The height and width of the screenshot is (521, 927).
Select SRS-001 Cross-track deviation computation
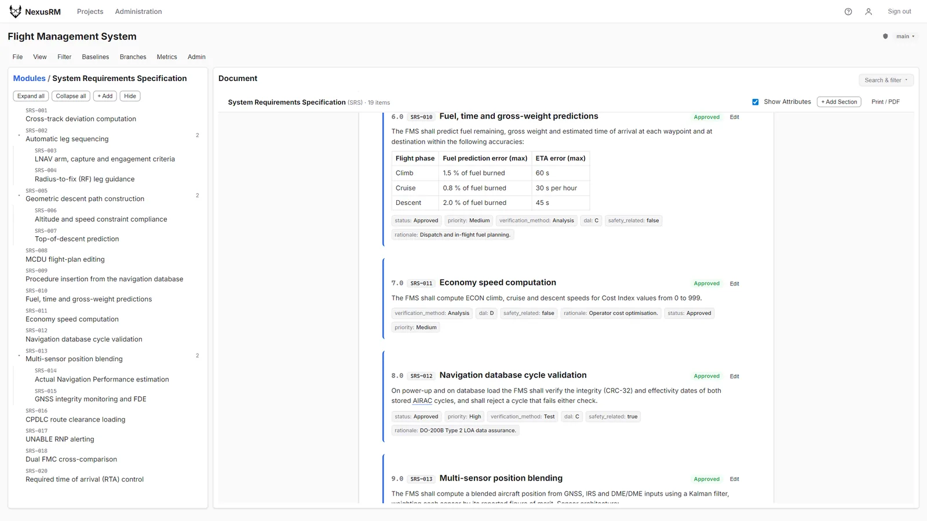click(x=81, y=115)
